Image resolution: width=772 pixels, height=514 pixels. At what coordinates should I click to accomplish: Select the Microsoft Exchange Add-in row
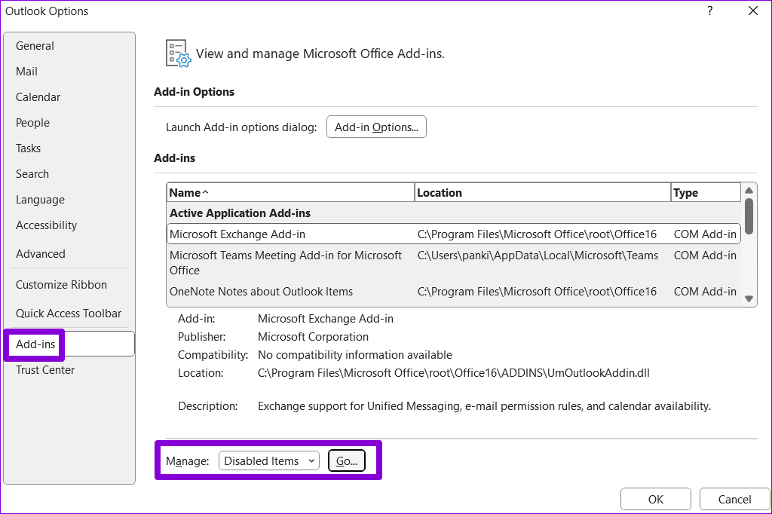pos(453,234)
